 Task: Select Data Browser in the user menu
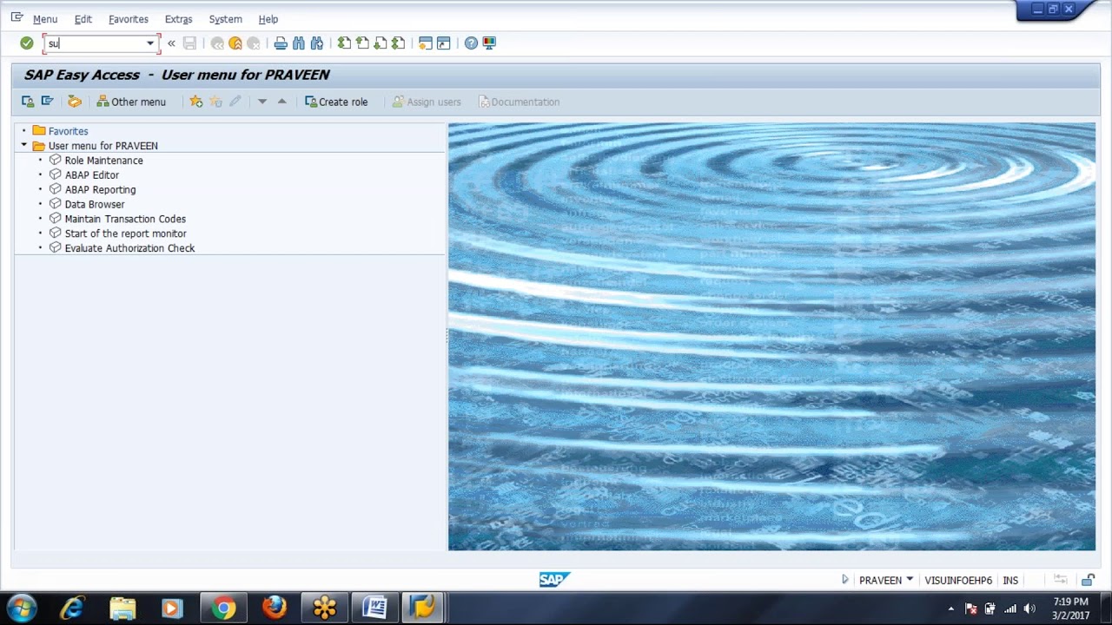point(94,205)
